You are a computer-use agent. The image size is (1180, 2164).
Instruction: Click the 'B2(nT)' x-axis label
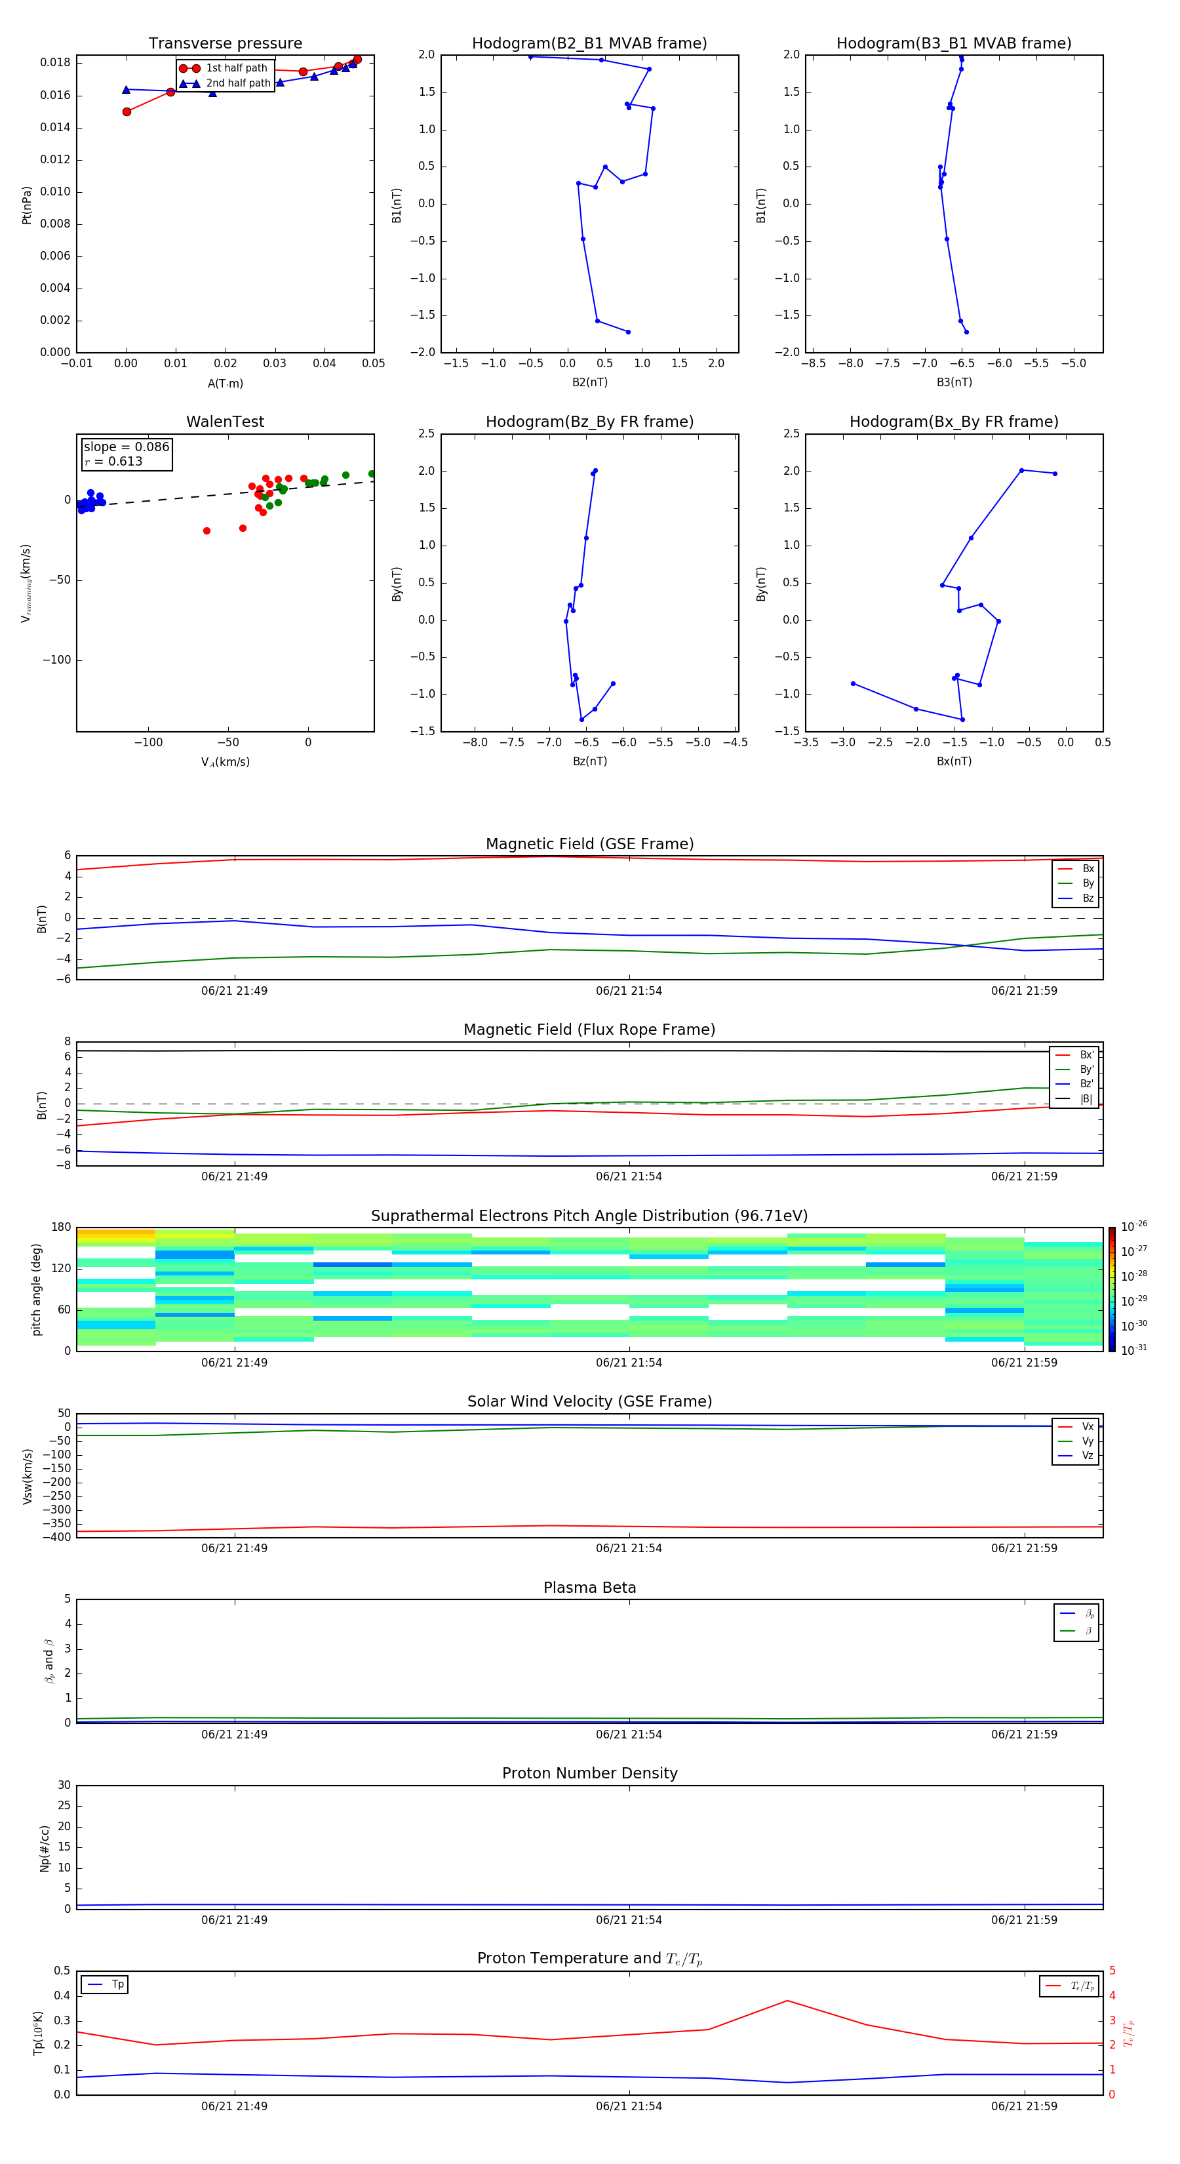coord(589,382)
